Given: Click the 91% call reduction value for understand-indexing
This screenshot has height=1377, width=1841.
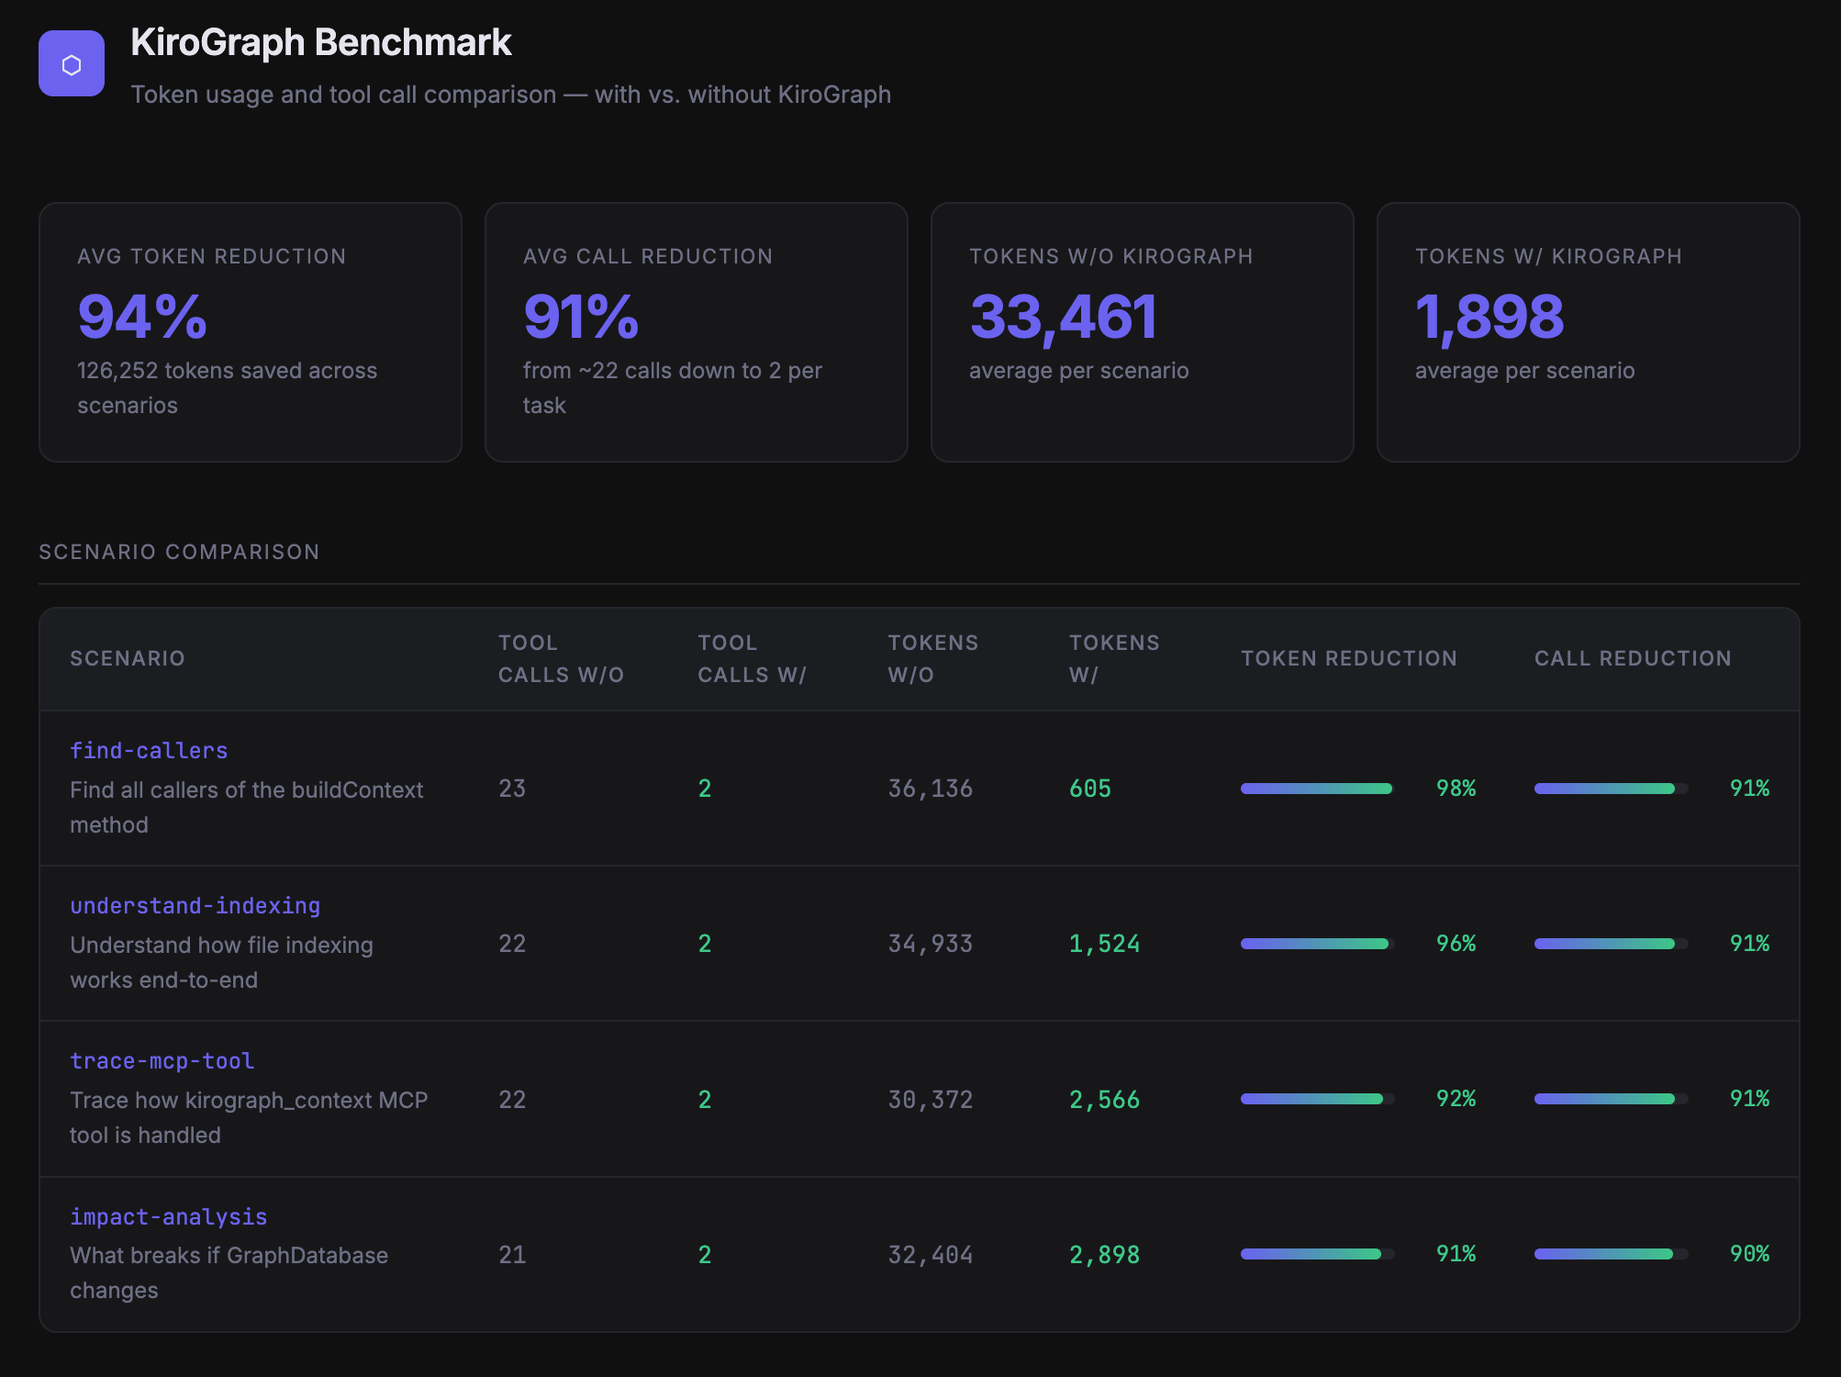Looking at the screenshot, I should 1750,944.
